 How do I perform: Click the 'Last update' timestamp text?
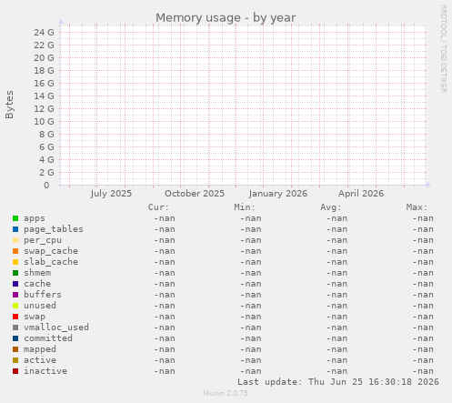point(338,382)
